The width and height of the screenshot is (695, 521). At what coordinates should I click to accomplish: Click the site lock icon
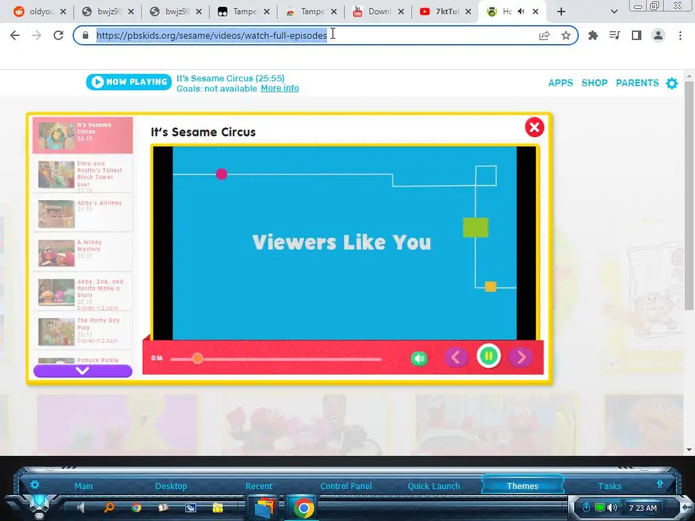(x=86, y=35)
